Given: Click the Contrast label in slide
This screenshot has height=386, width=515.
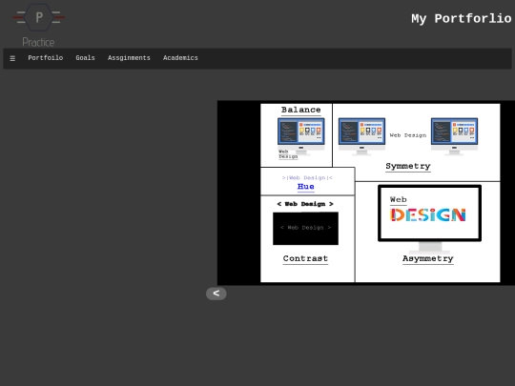Looking at the screenshot, I should [x=305, y=258].
